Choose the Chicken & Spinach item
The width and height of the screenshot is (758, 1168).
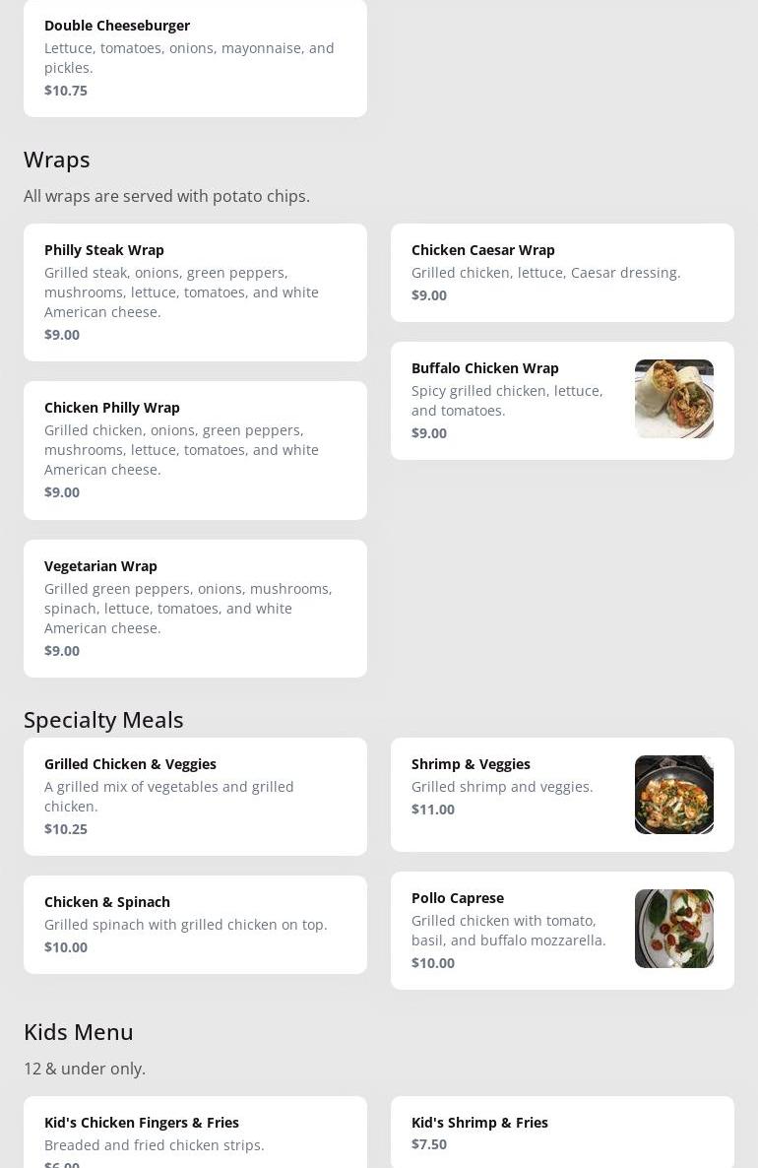point(195,924)
